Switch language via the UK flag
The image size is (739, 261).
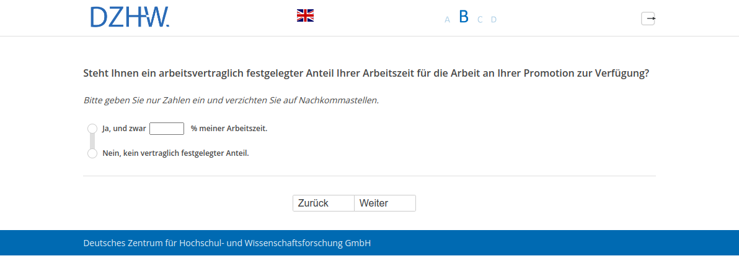[x=305, y=15]
